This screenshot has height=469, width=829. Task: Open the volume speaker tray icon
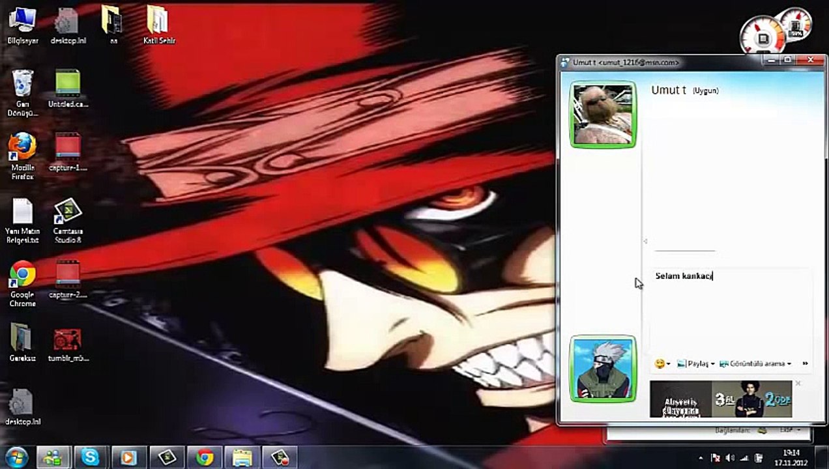click(730, 458)
